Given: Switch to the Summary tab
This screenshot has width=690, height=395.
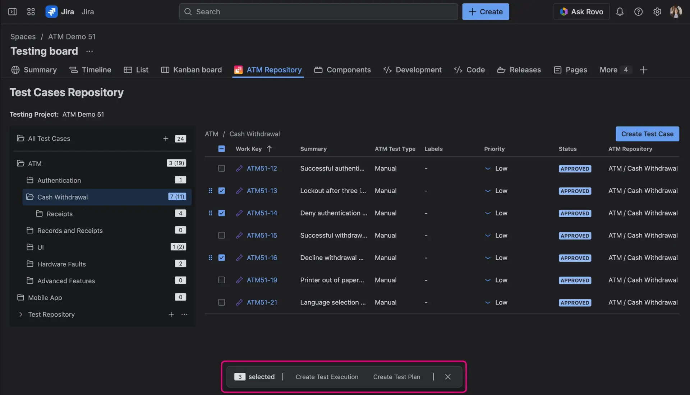Looking at the screenshot, I should (34, 70).
